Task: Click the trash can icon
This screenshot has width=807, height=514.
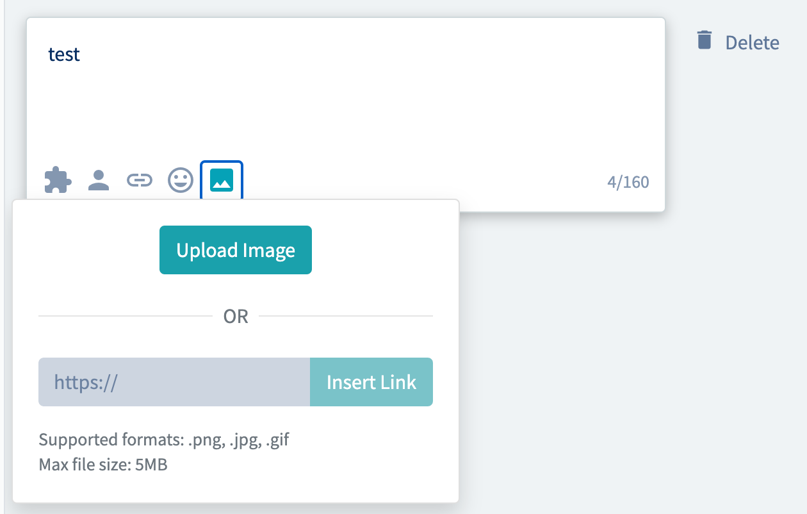Action: [705, 40]
